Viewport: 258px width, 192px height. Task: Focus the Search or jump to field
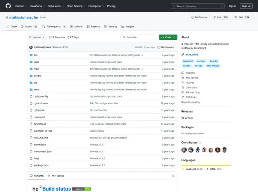coord(198,6)
